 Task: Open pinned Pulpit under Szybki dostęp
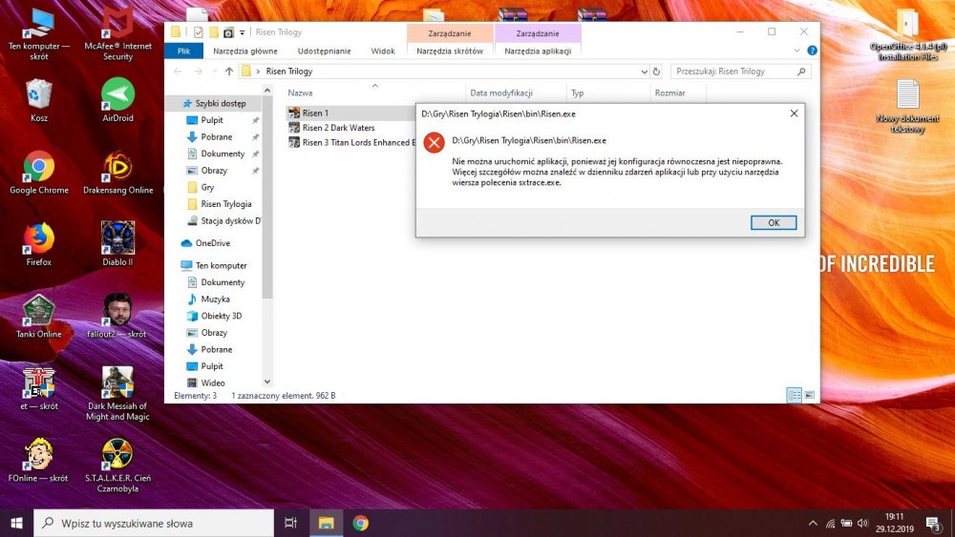click(211, 120)
